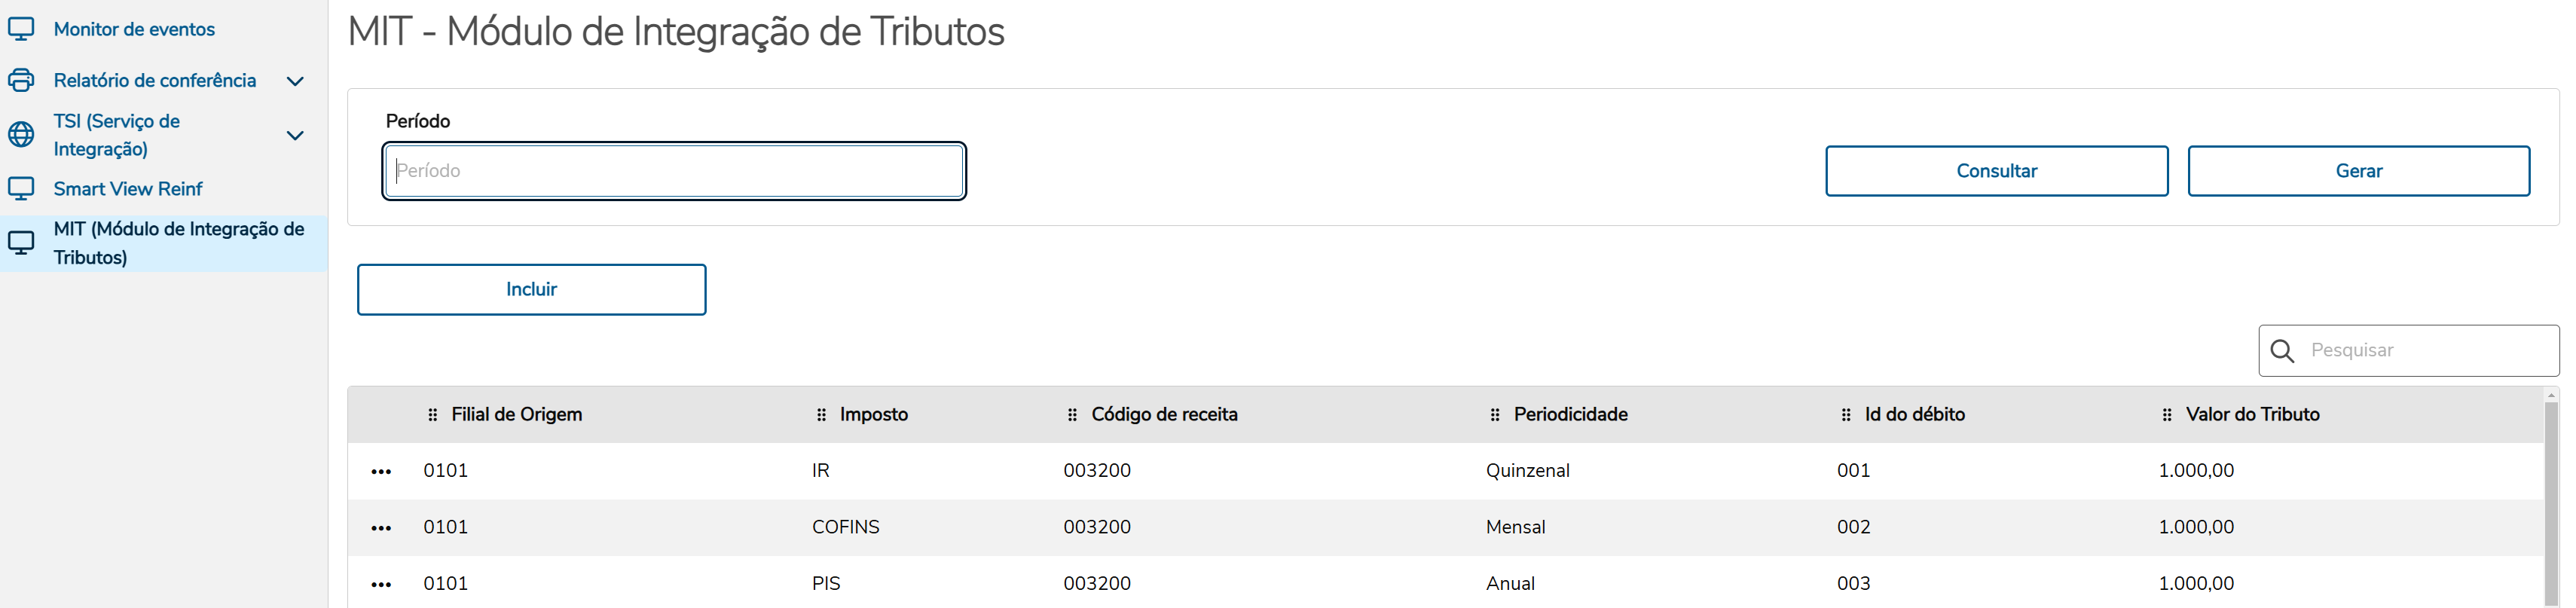
Task: Expand the Relatório de conferência submenu chevron
Action: [x=295, y=81]
